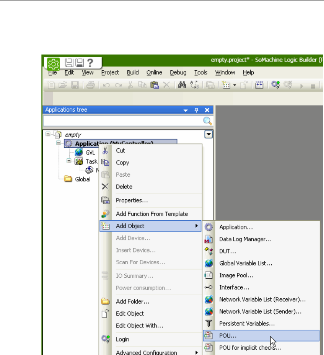Click the Edit Object toolbar icon
This screenshot has width=324, height=355.
click(x=244, y=85)
